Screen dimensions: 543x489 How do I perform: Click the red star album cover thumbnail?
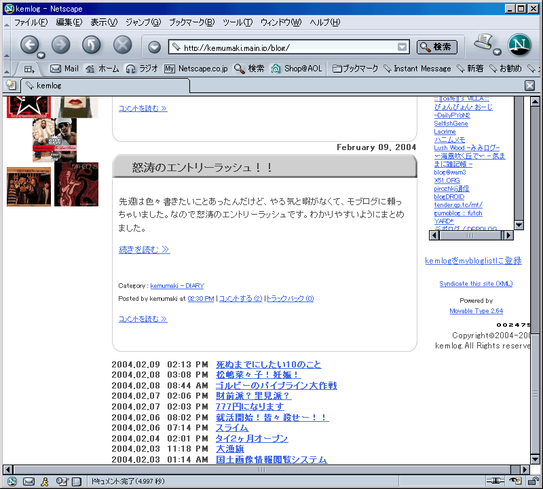29,107
